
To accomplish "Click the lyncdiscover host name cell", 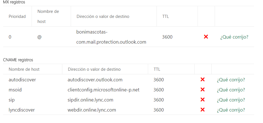I will pyautogui.click(x=22, y=110).
